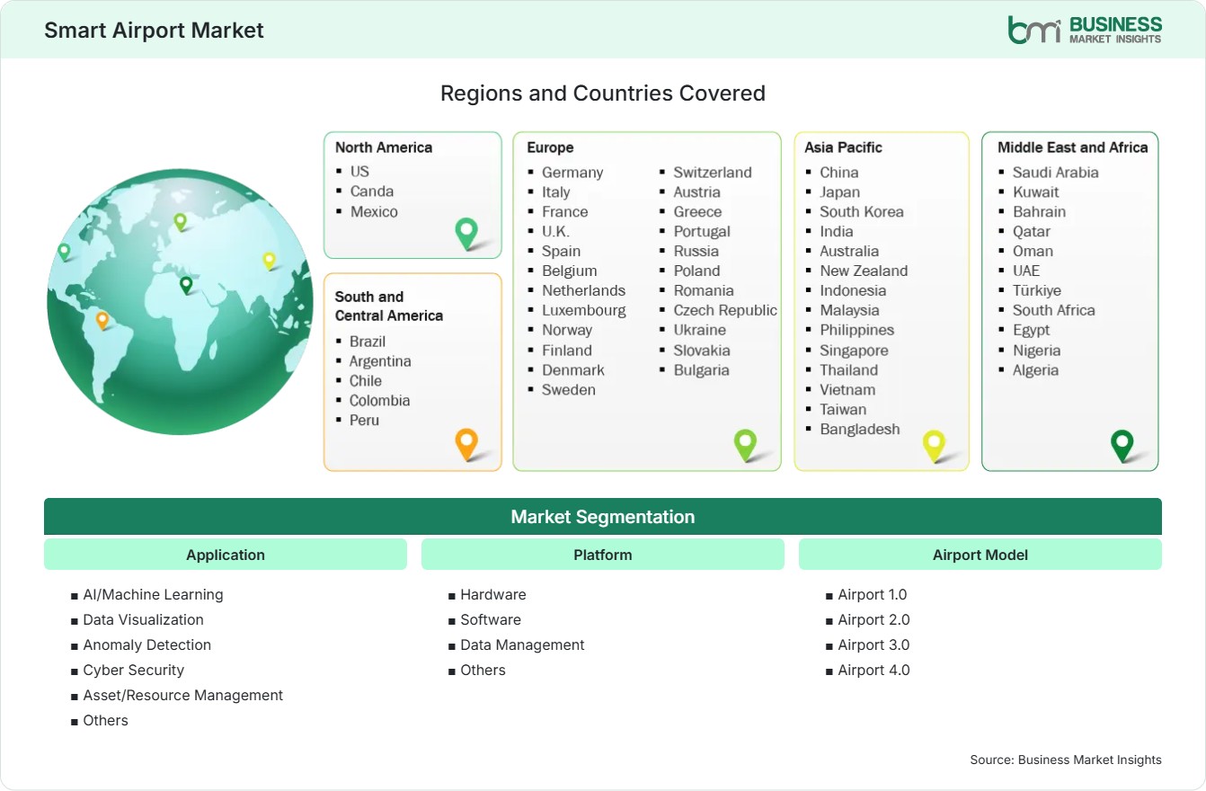This screenshot has width=1206, height=791.
Task: Select Others under Application
Action: (x=105, y=720)
